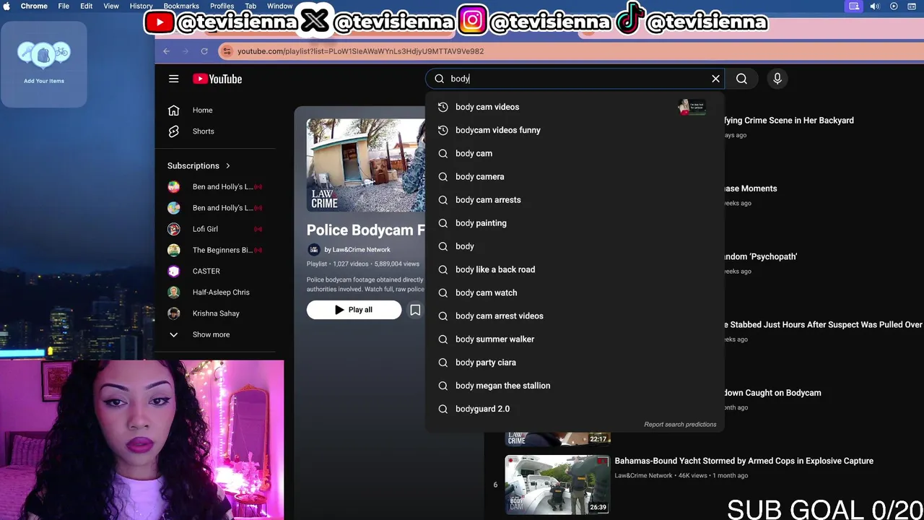Open Law&Crime Network channel link
The image size is (924, 520).
[x=361, y=250]
